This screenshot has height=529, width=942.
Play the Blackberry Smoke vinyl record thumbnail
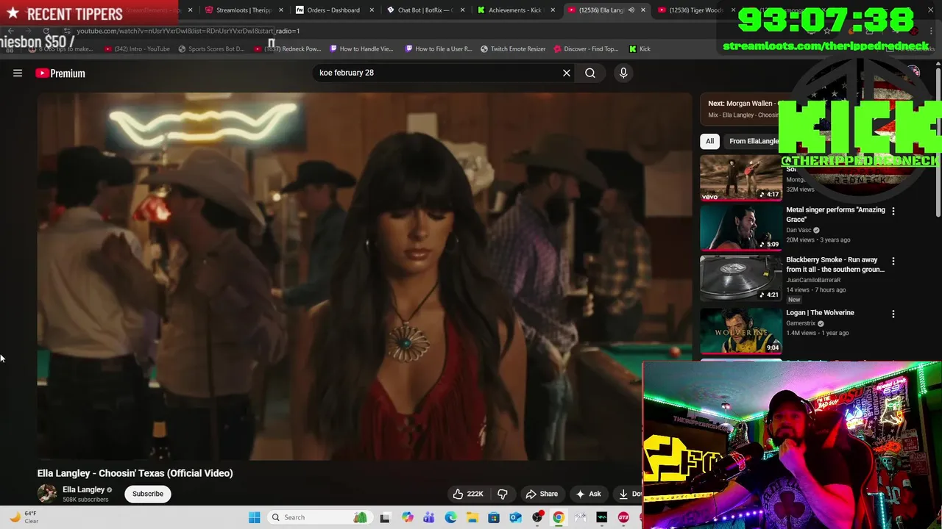(741, 278)
